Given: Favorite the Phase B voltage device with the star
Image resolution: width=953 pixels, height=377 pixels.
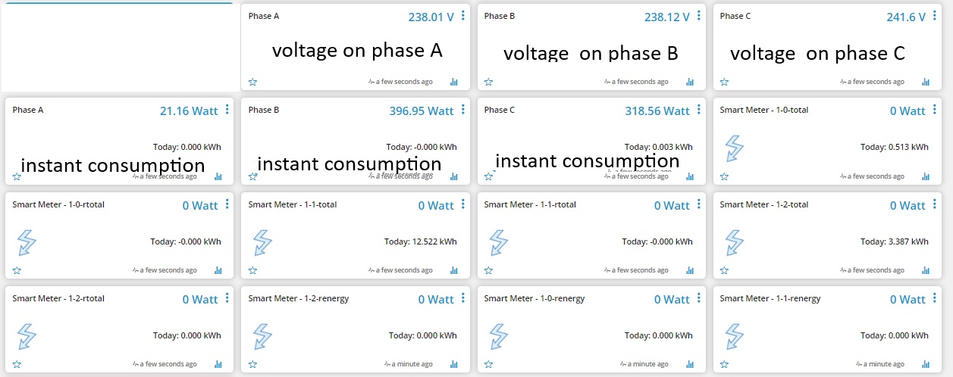Looking at the screenshot, I should pos(488,82).
